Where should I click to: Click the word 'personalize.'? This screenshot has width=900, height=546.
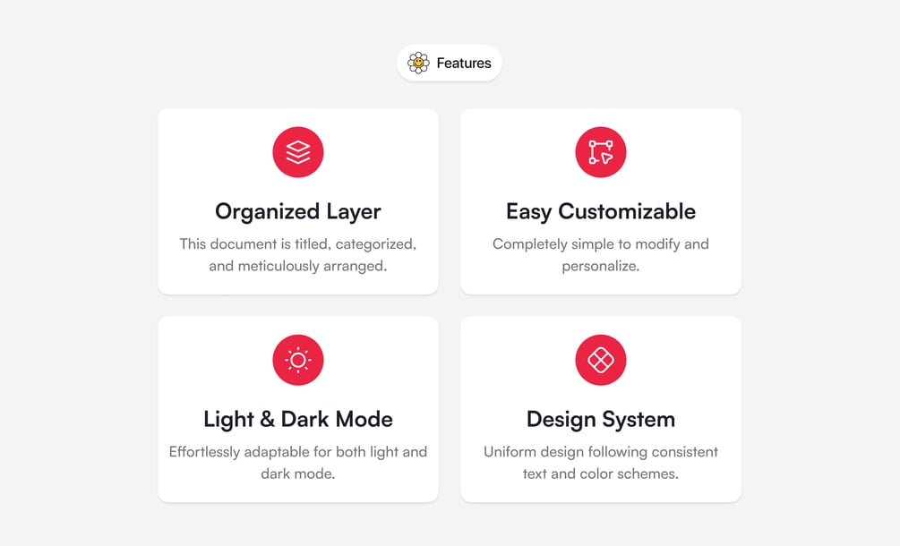pos(601,266)
